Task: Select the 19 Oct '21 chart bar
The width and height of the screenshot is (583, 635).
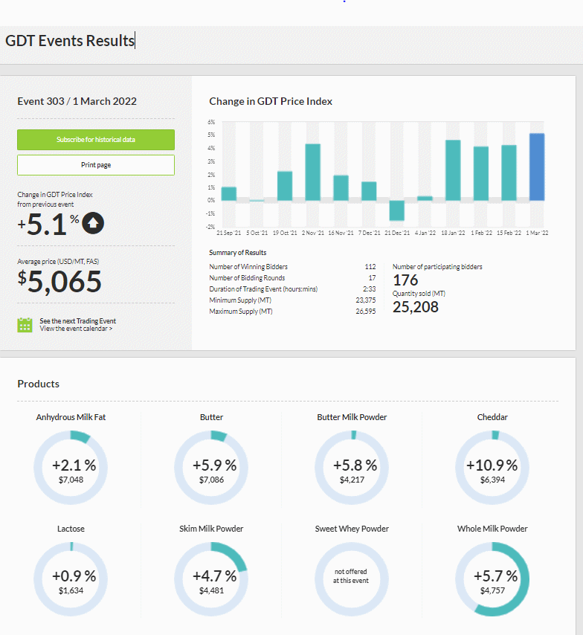Action: [x=285, y=186]
